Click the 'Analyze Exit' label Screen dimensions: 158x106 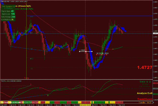145,93
